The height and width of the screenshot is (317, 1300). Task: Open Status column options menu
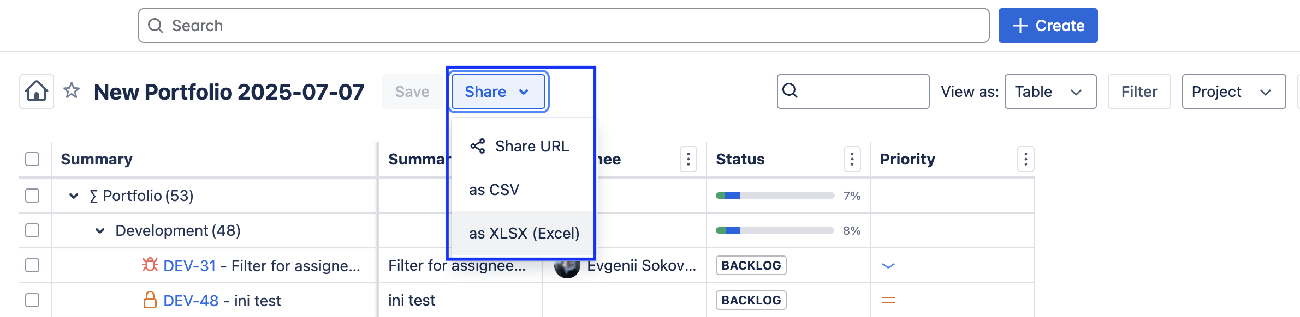(x=852, y=159)
